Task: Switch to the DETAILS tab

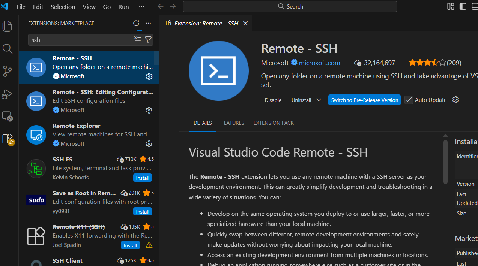Action: [x=203, y=123]
